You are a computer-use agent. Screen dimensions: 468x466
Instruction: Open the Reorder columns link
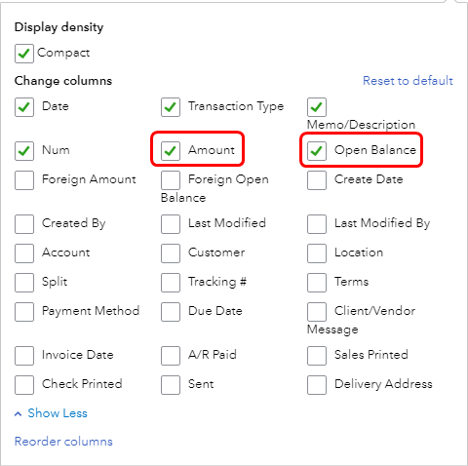tap(63, 442)
